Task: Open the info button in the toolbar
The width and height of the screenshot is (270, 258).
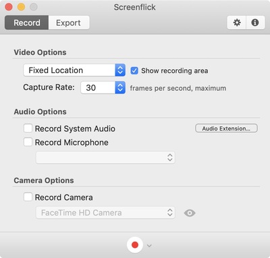Action: click(x=255, y=22)
